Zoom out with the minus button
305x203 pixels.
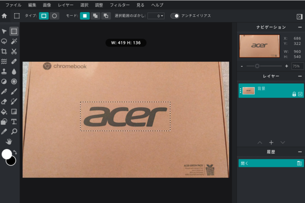tap(241, 66)
